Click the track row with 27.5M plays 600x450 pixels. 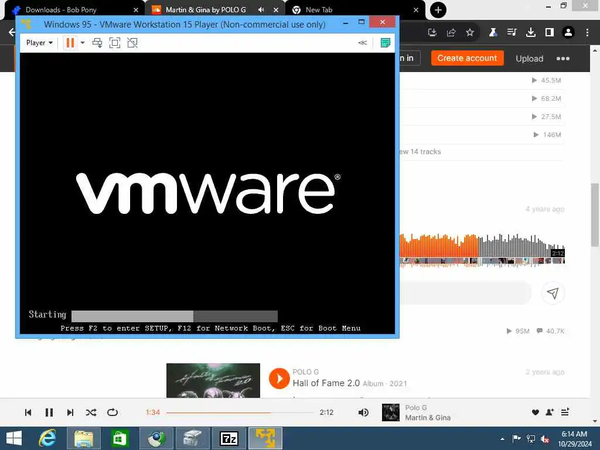[482, 117]
